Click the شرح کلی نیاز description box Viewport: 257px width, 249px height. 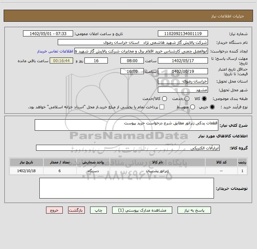point(126,125)
